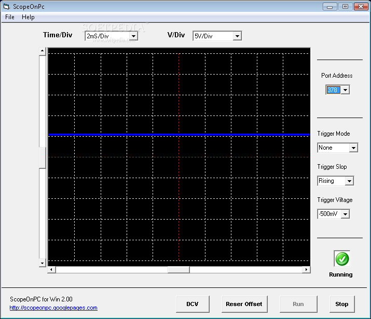Click the 'Running' status label

tap(341, 274)
